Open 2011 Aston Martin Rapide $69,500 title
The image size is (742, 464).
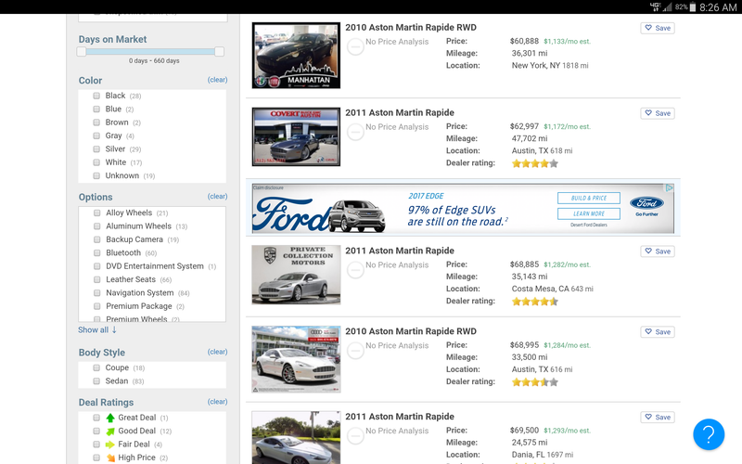(x=400, y=416)
